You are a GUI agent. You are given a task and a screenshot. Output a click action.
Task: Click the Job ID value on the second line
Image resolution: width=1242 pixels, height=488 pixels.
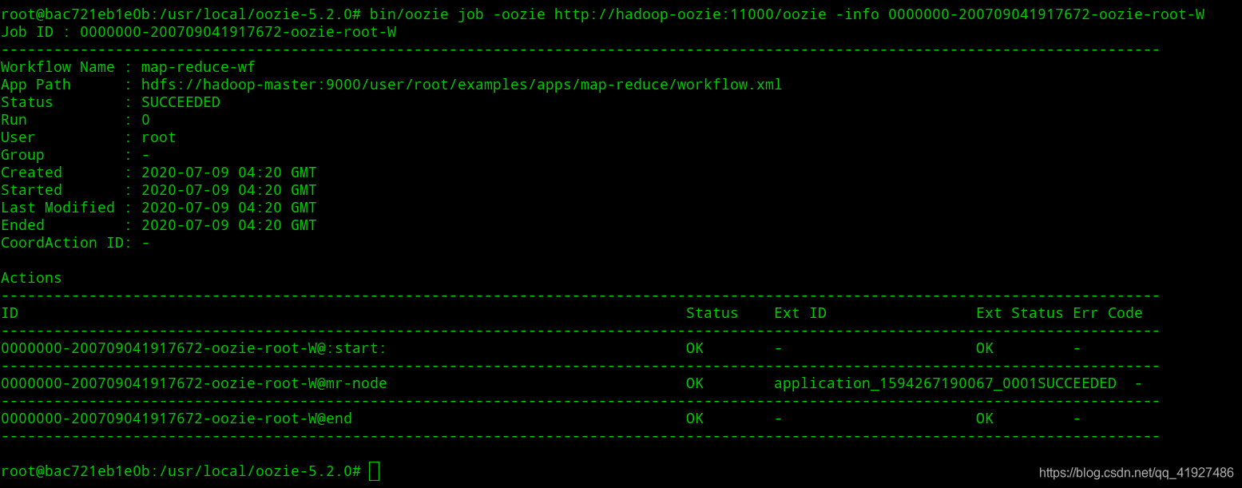pos(238,32)
